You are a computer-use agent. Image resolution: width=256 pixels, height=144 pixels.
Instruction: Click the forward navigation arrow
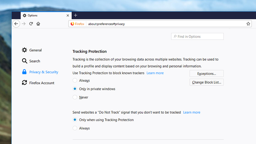[x=24, y=24]
